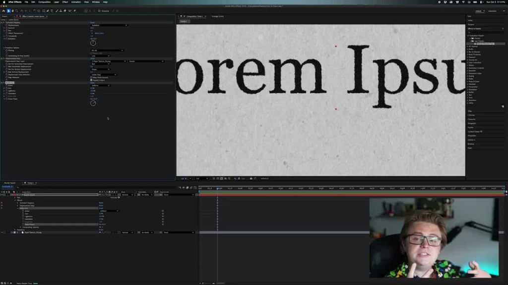This screenshot has width=508, height=285.
Task: Click the timeline motion blur switch icon
Action: point(191,188)
